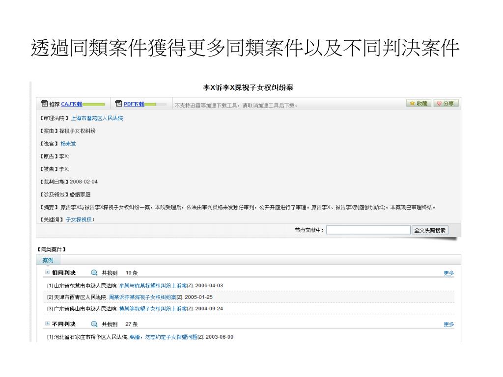Click case title 李X诉李X探视子女权纠纷案
This screenshot has height=377, width=503.
(248, 87)
